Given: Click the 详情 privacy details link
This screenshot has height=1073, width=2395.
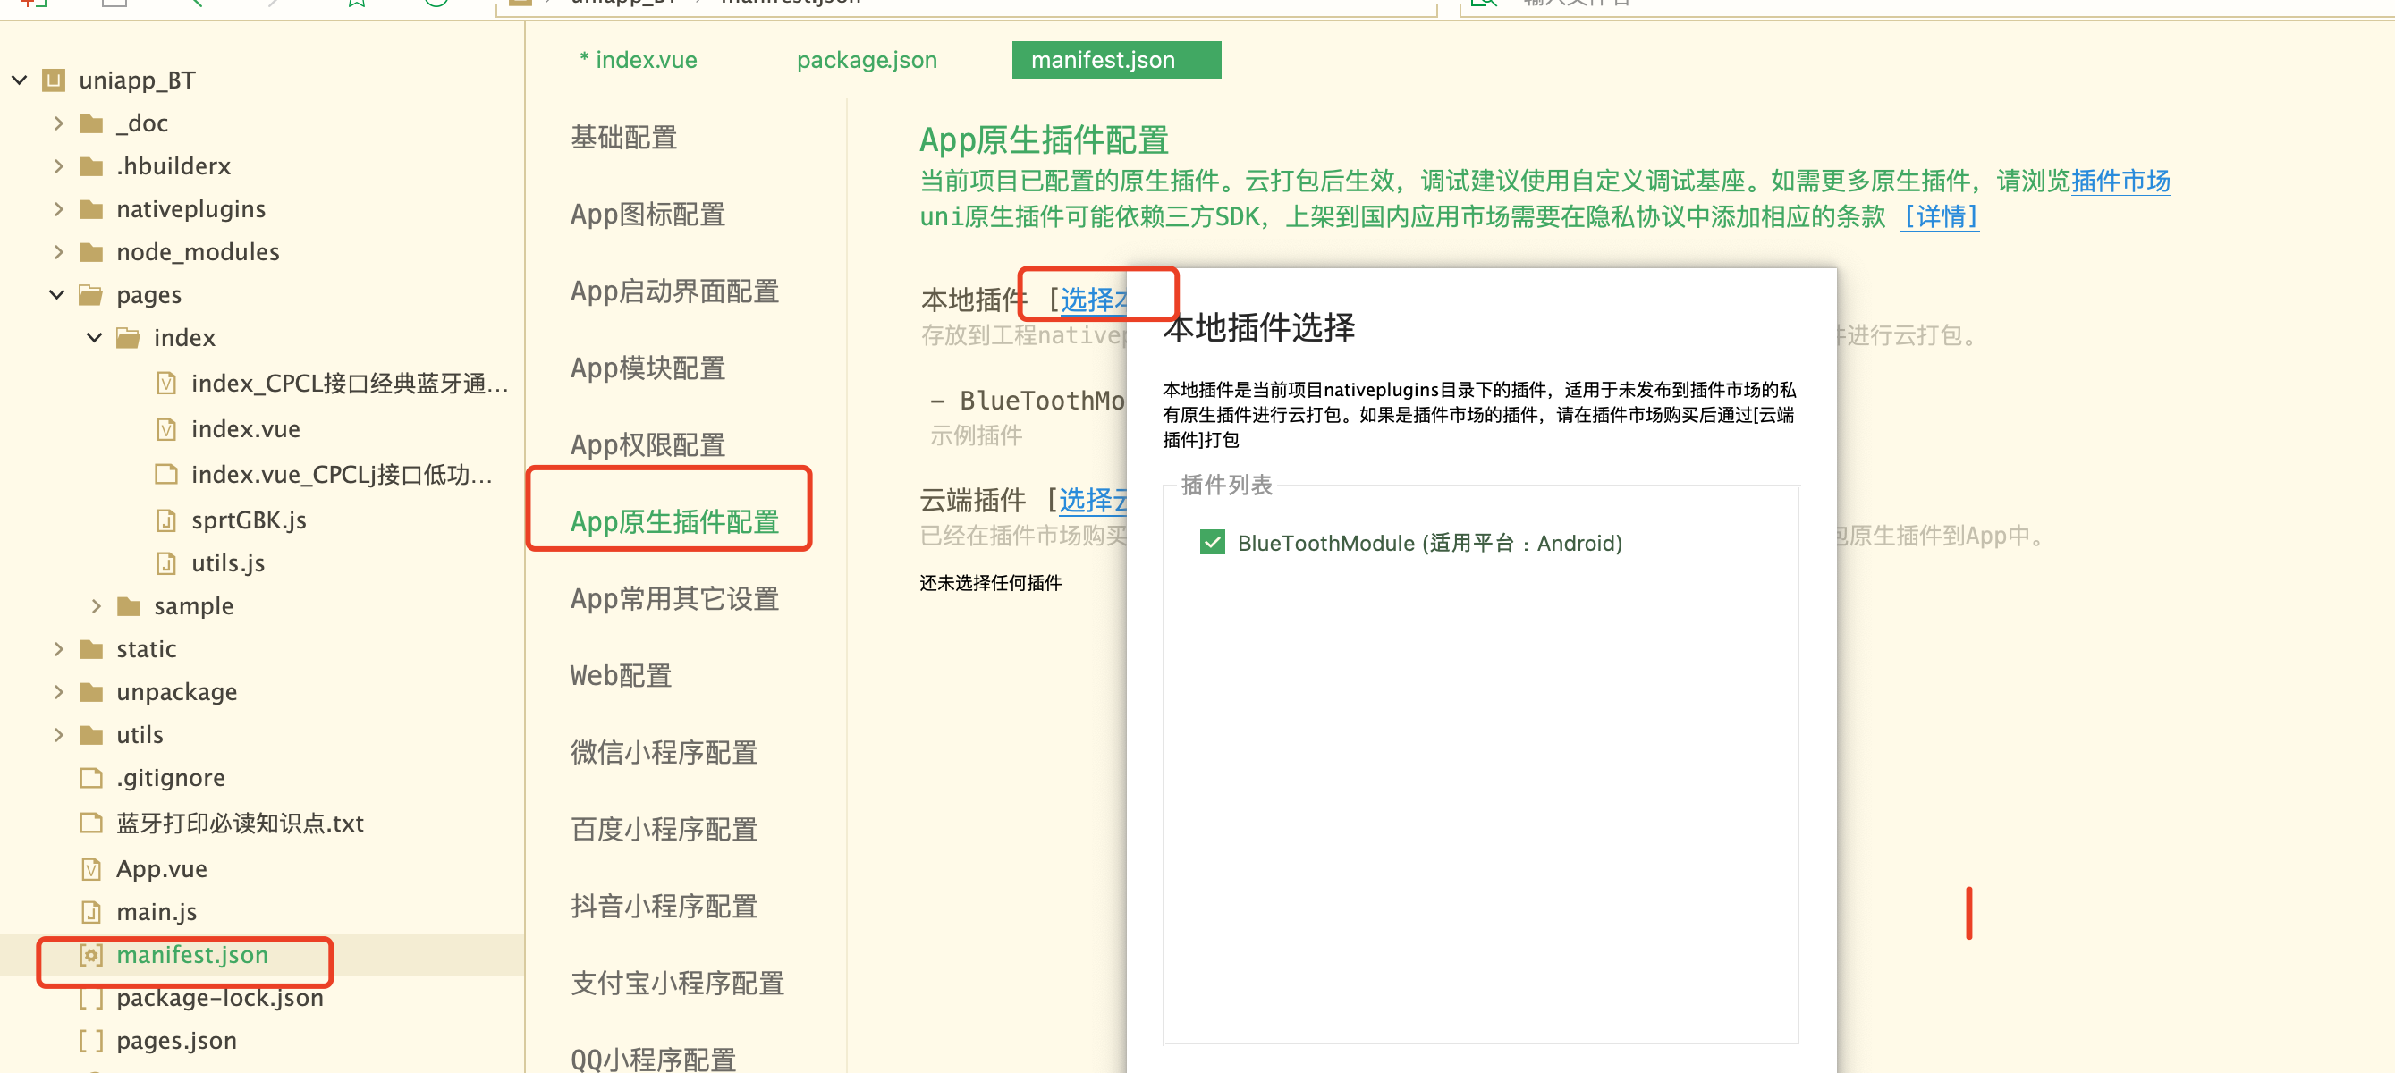Looking at the screenshot, I should [x=1940, y=216].
